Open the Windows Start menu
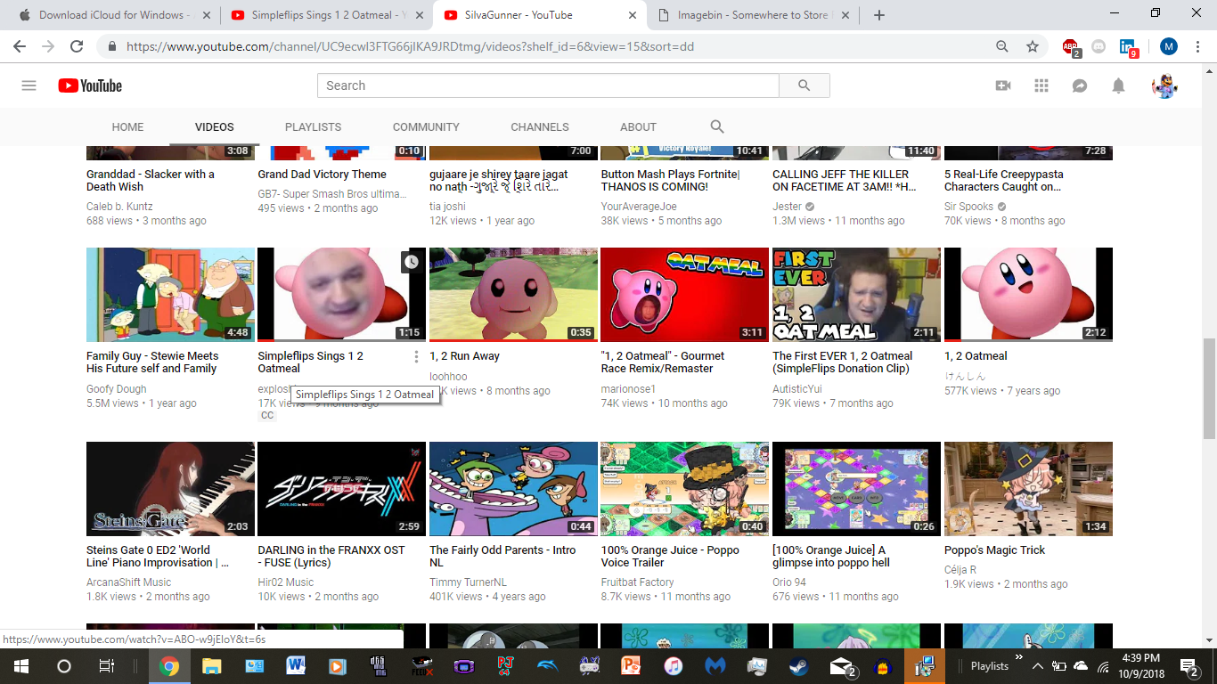The height and width of the screenshot is (684, 1217). click(21, 665)
